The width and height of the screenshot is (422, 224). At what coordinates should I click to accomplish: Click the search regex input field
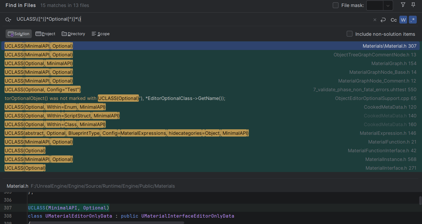(x=192, y=19)
